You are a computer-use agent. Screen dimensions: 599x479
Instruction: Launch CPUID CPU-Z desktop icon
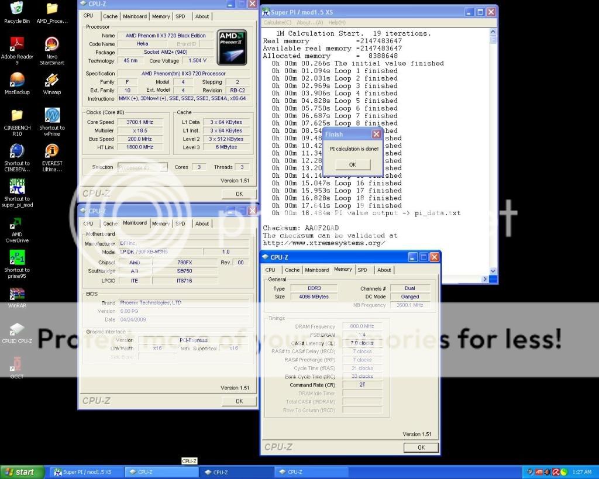point(17,333)
